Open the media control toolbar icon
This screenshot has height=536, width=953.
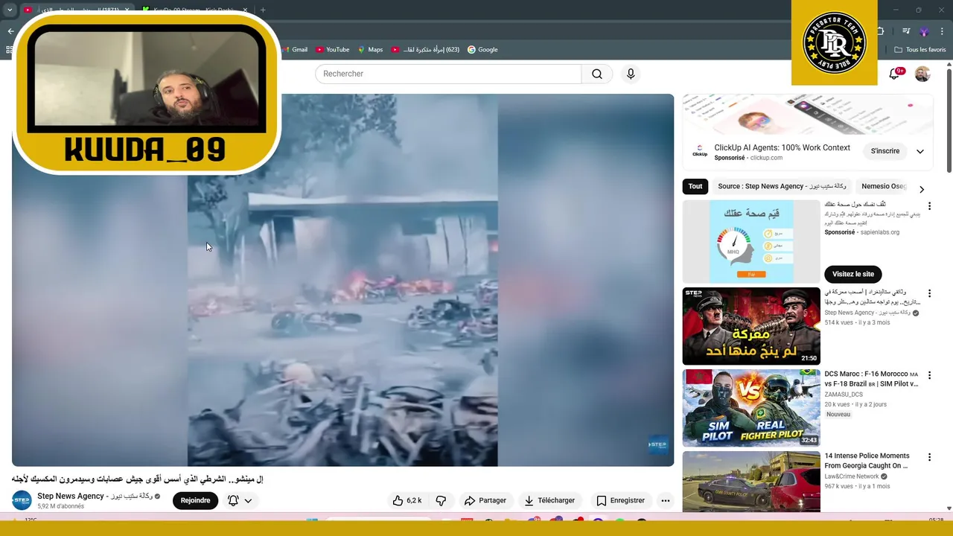(x=906, y=31)
